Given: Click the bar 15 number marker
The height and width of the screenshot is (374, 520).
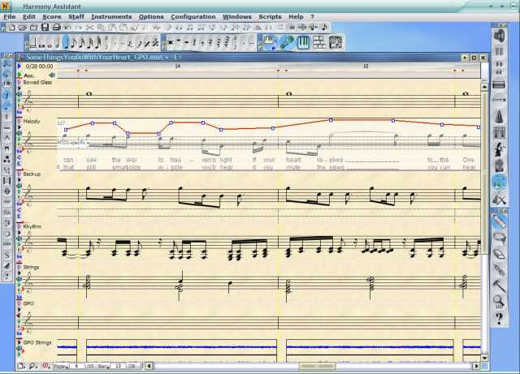Looking at the screenshot, I should point(366,67).
